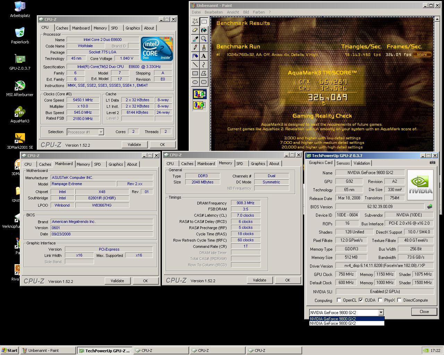Screen dimensions: 444x355
Task: Select the straight Line tool in Paint
Action: point(195,65)
